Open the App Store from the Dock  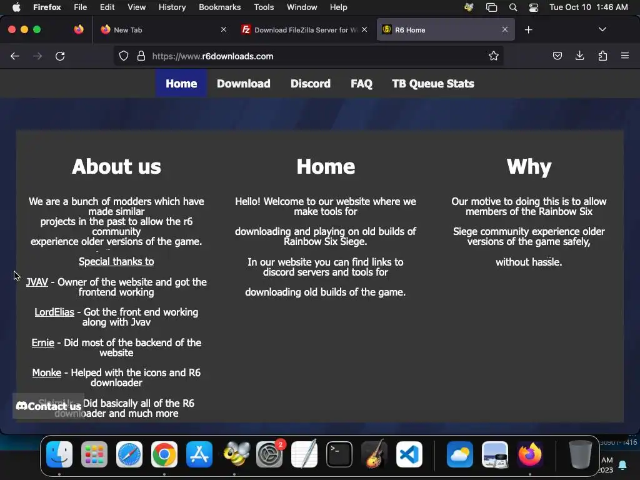(199, 454)
